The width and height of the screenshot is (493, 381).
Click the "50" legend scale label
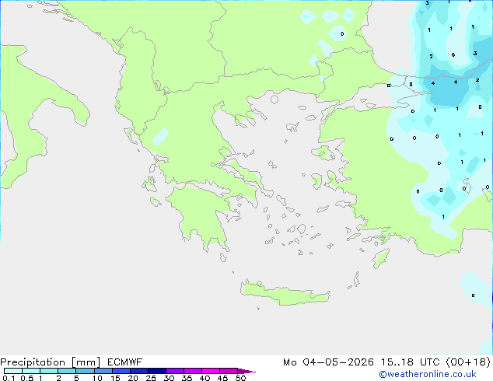pyautogui.click(x=240, y=378)
